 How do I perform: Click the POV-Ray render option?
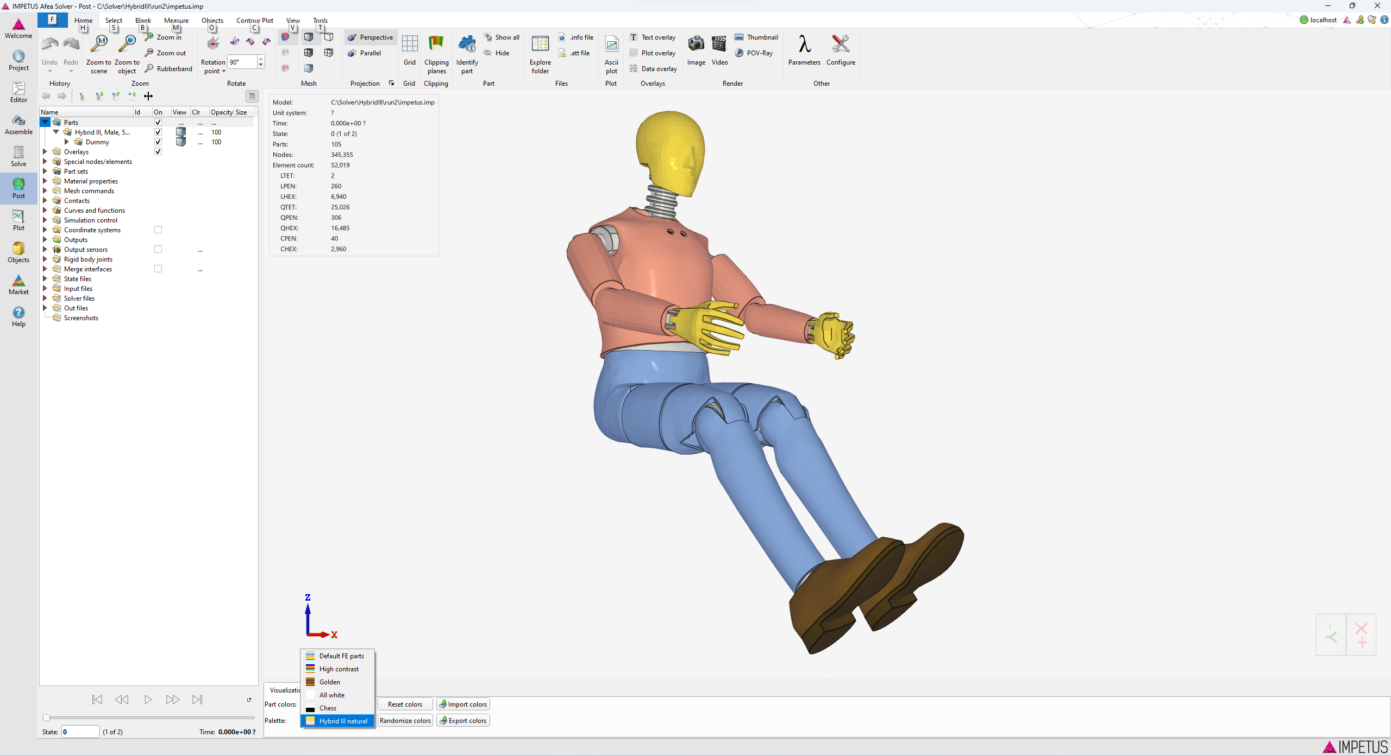pyautogui.click(x=754, y=53)
